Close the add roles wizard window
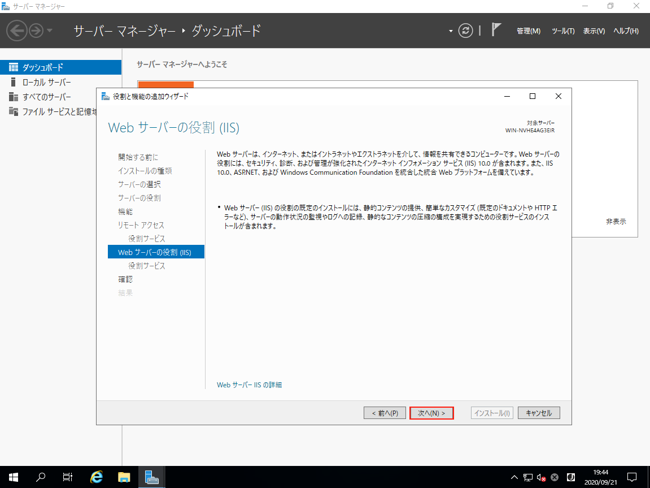650x488 pixels. coord(559,96)
